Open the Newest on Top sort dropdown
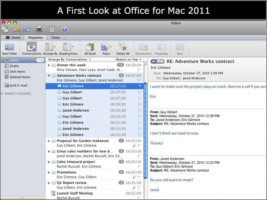Image resolution: width=267 pixels, height=200 pixels. [x=128, y=59]
